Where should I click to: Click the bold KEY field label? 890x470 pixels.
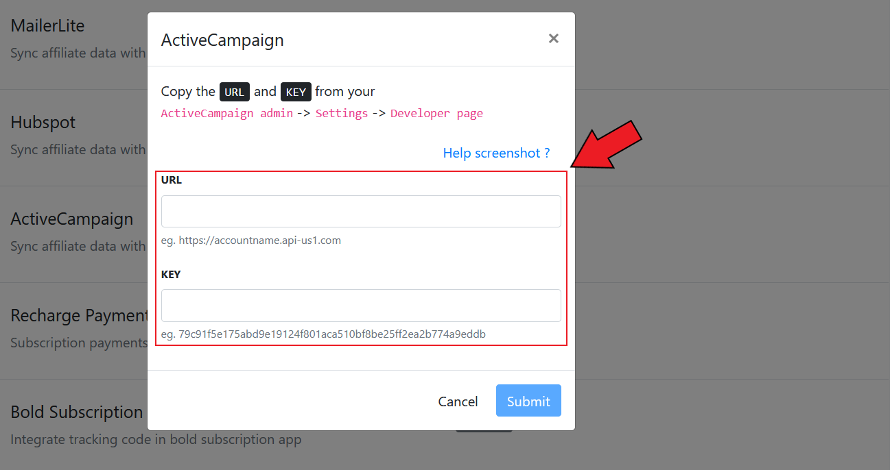click(171, 274)
